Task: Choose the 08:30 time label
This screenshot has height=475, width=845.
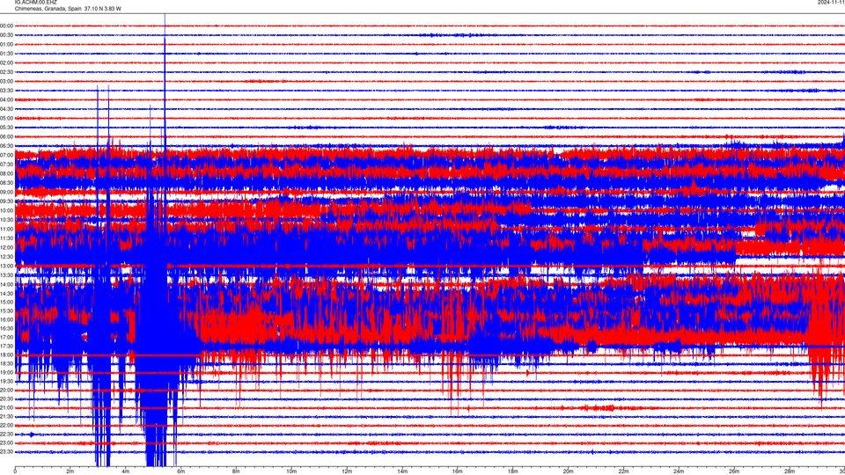Action: pyautogui.click(x=7, y=183)
